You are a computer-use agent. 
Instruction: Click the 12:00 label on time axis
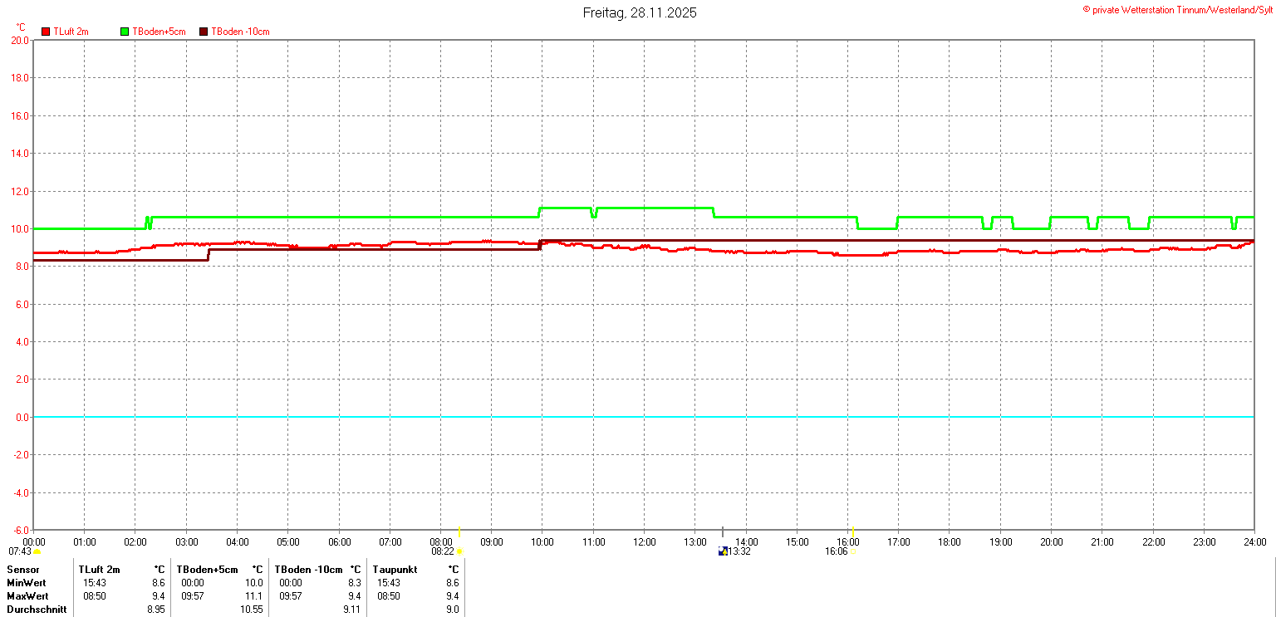[645, 542]
